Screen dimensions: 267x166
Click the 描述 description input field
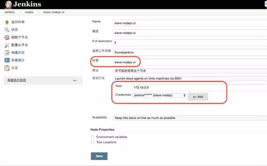point(190,33)
